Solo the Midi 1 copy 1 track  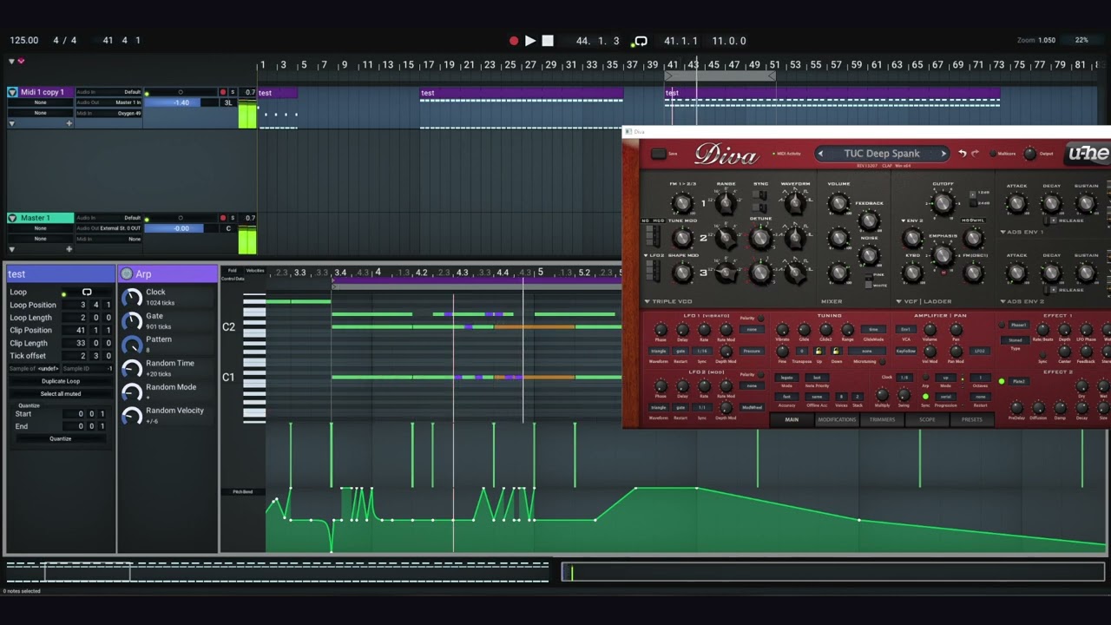233,92
